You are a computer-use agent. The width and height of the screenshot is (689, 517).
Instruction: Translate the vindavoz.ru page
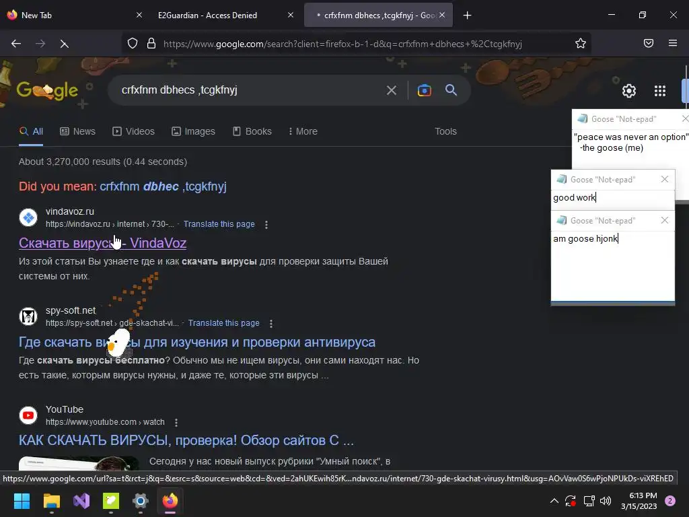[x=219, y=224]
